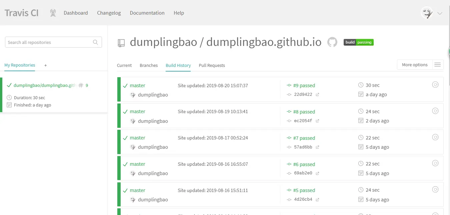The width and height of the screenshot is (450, 215).
Task: Click master branch on build #5 row
Action: point(137,190)
